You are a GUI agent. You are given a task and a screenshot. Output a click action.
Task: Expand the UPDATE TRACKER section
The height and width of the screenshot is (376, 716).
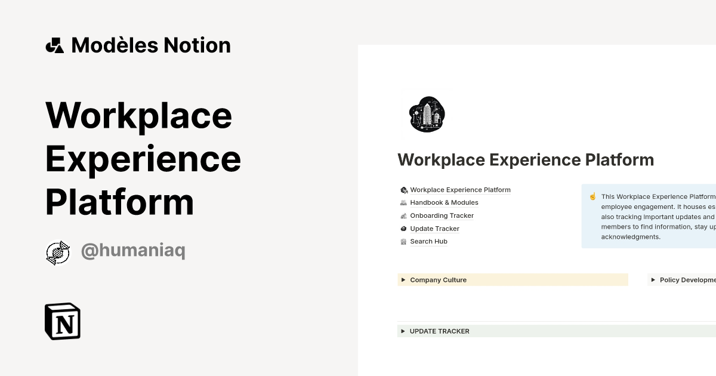[x=403, y=331]
